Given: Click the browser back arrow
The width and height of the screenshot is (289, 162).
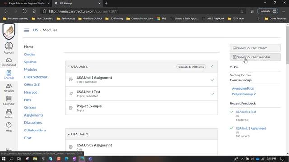Looking at the screenshot, I should [x=6, y=11].
